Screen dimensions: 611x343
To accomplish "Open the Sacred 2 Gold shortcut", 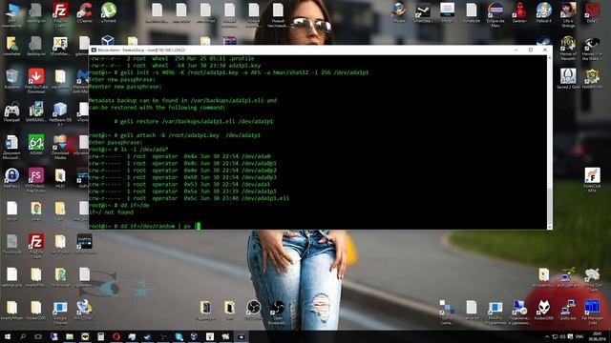I will point(568,78).
